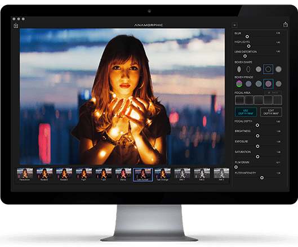This screenshot has height=247, width=298.
Task: Select the first focal area pattern
Action: [239, 100]
